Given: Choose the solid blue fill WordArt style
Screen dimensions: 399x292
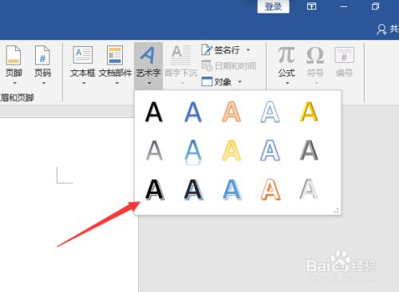Looking at the screenshot, I should tap(193, 112).
